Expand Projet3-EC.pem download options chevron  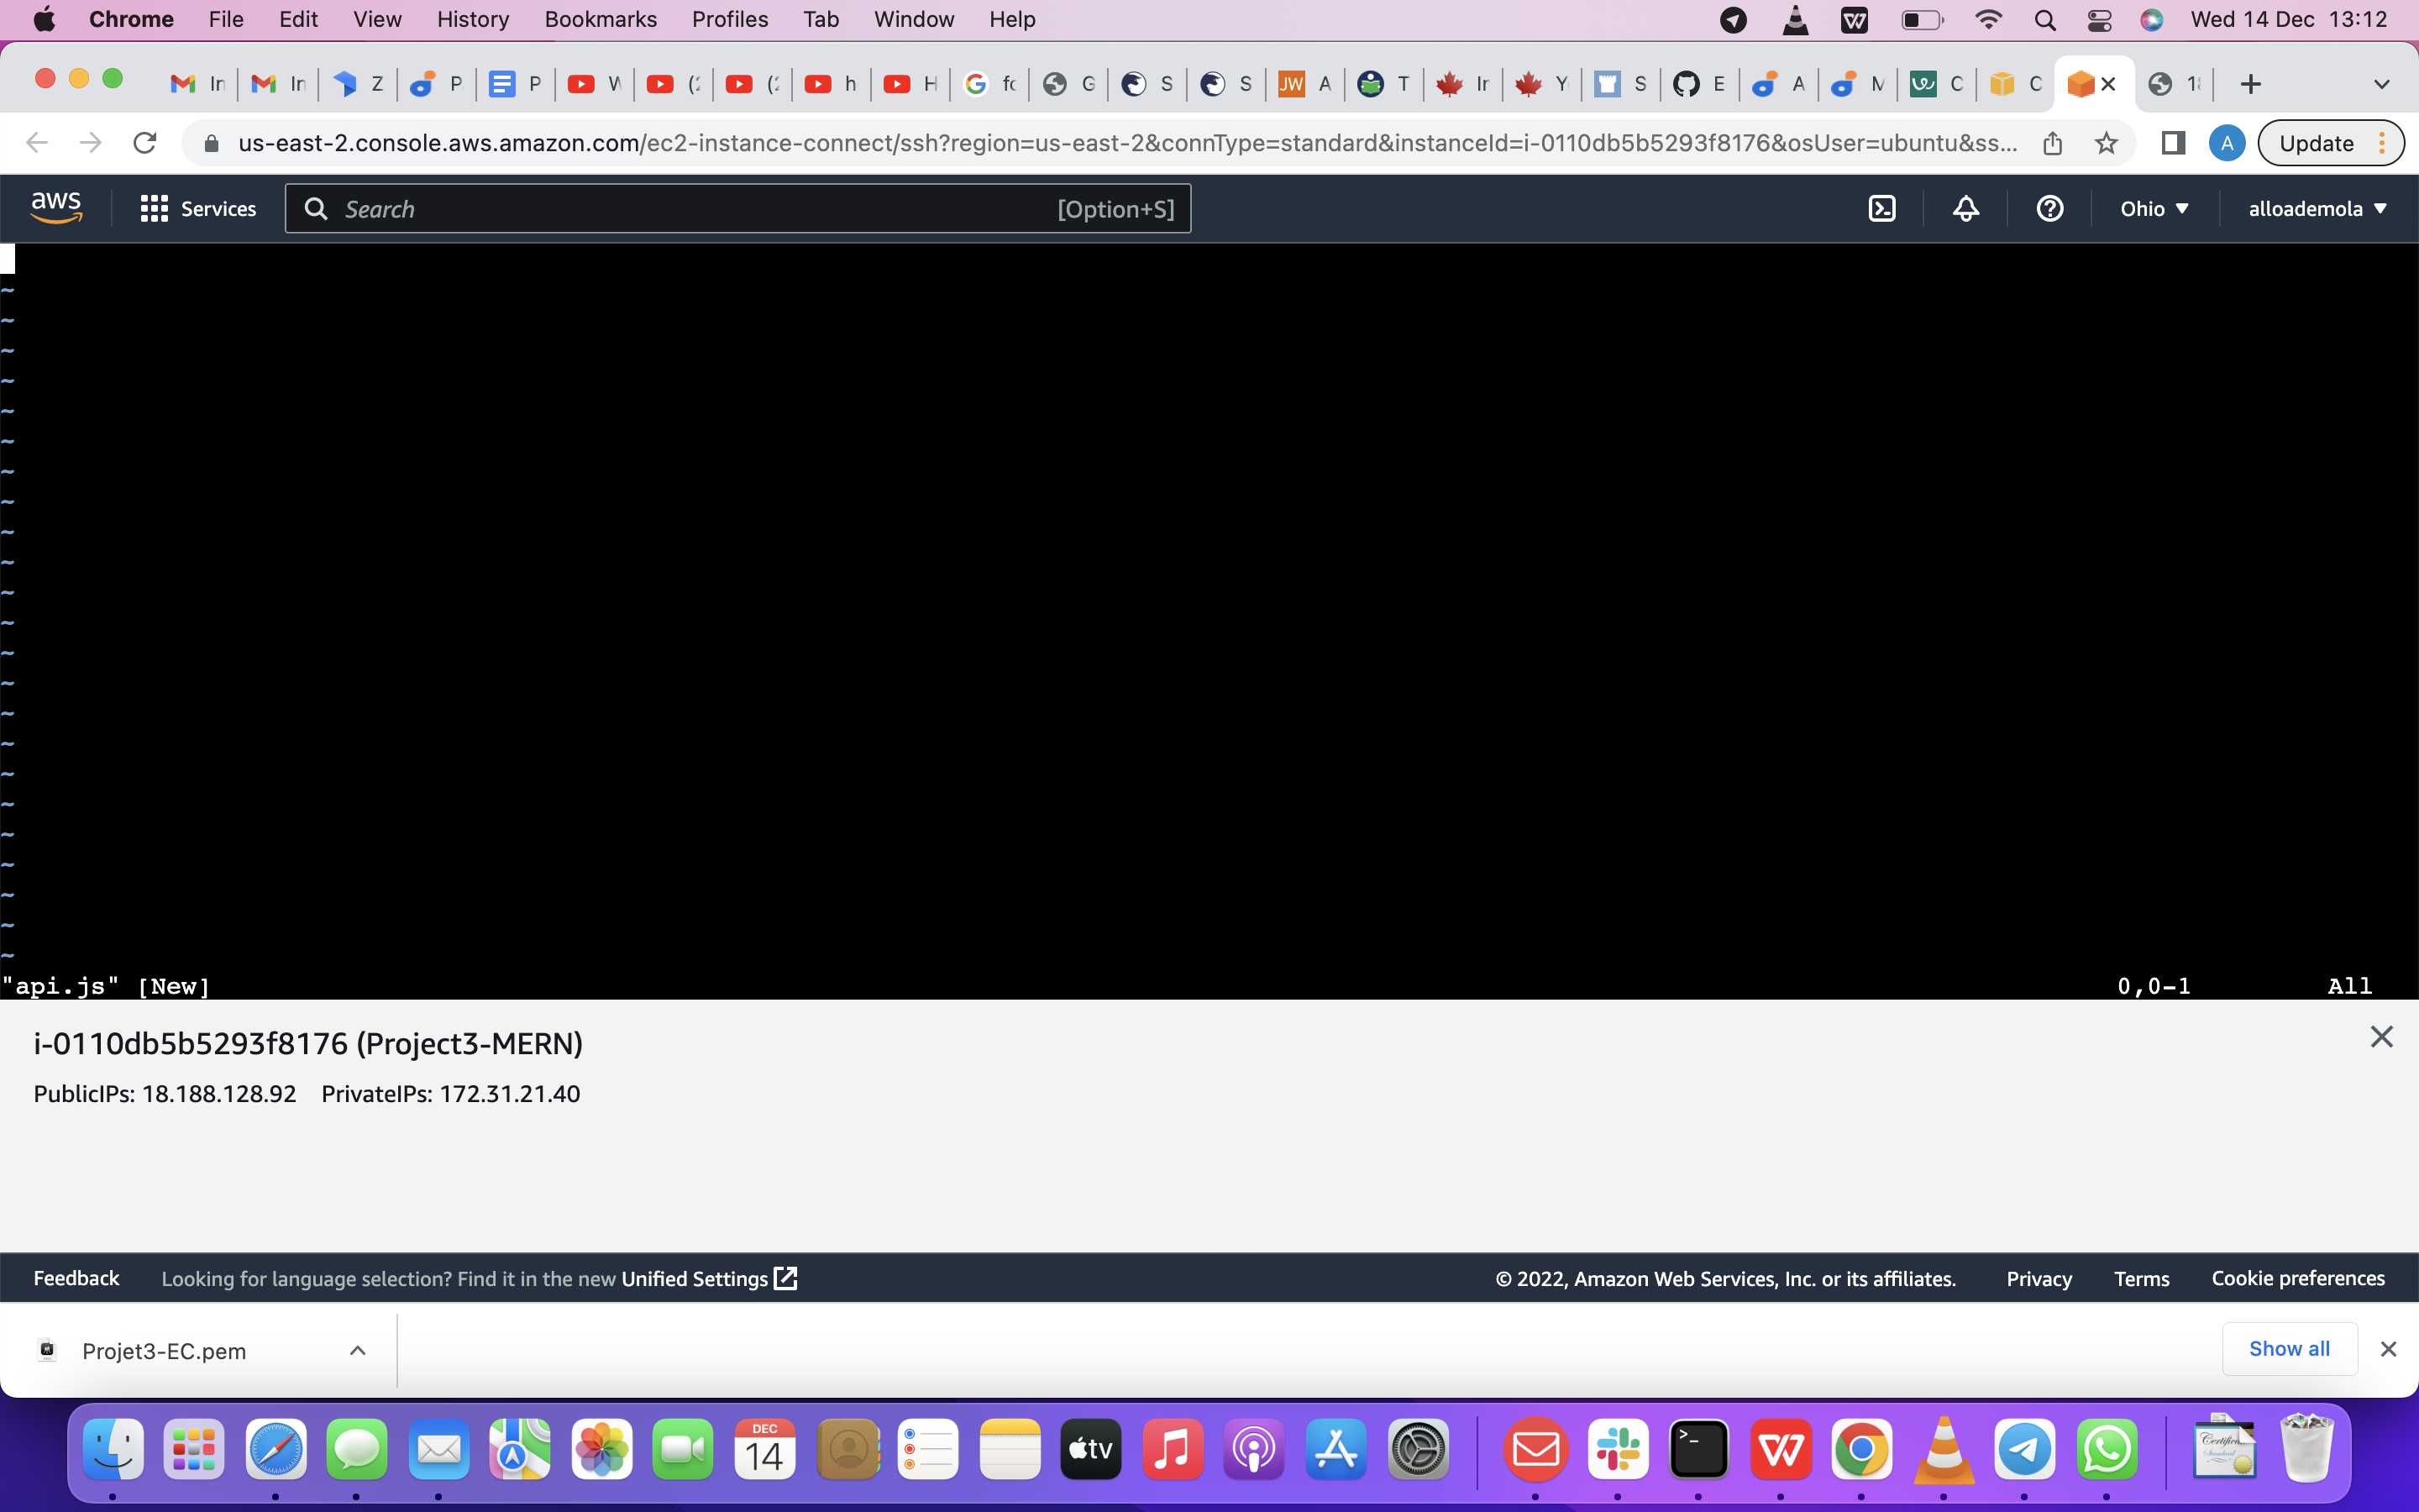pyautogui.click(x=357, y=1350)
